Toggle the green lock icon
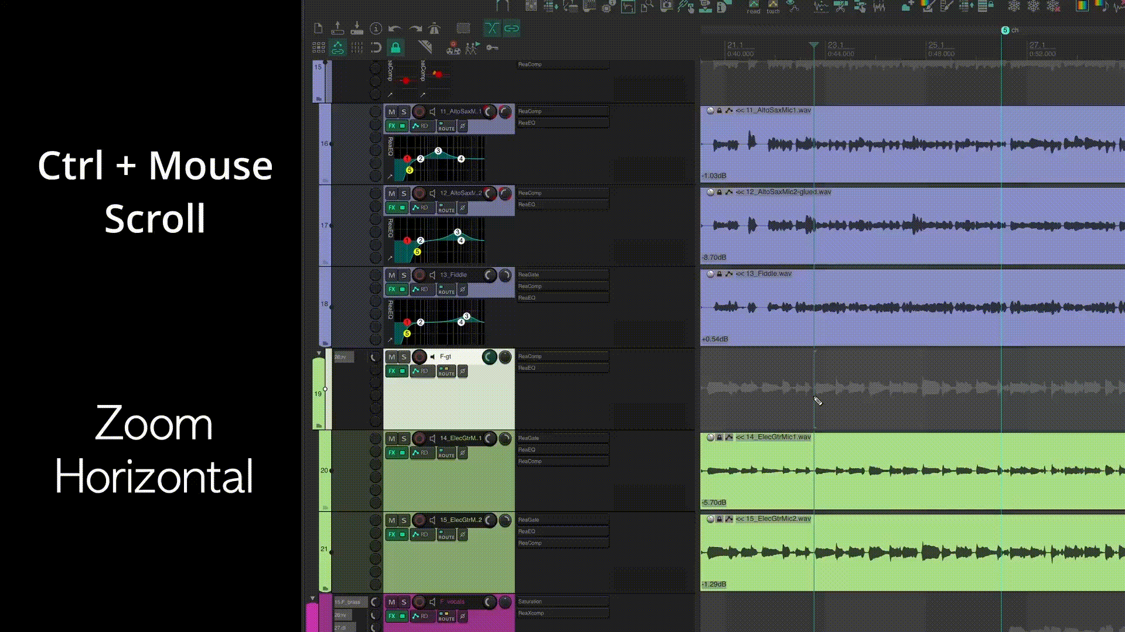This screenshot has height=632, width=1125. (396, 47)
